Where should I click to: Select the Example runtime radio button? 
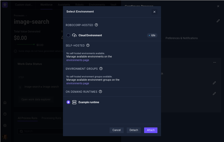68,102
